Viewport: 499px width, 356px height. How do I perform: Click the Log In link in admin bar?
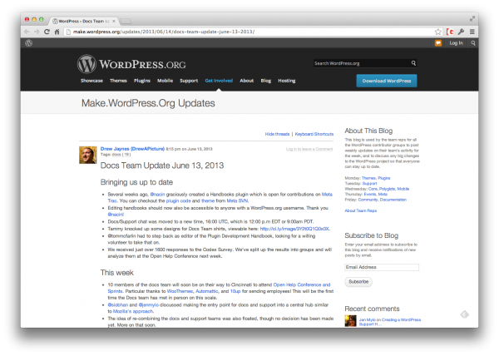(x=456, y=43)
